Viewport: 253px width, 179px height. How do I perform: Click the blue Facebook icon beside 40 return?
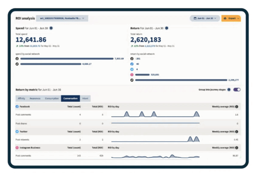pyautogui.click(x=132, y=64)
